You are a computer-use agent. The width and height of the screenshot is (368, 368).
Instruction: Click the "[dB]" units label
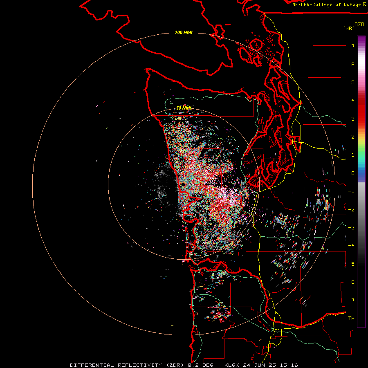point(349,28)
